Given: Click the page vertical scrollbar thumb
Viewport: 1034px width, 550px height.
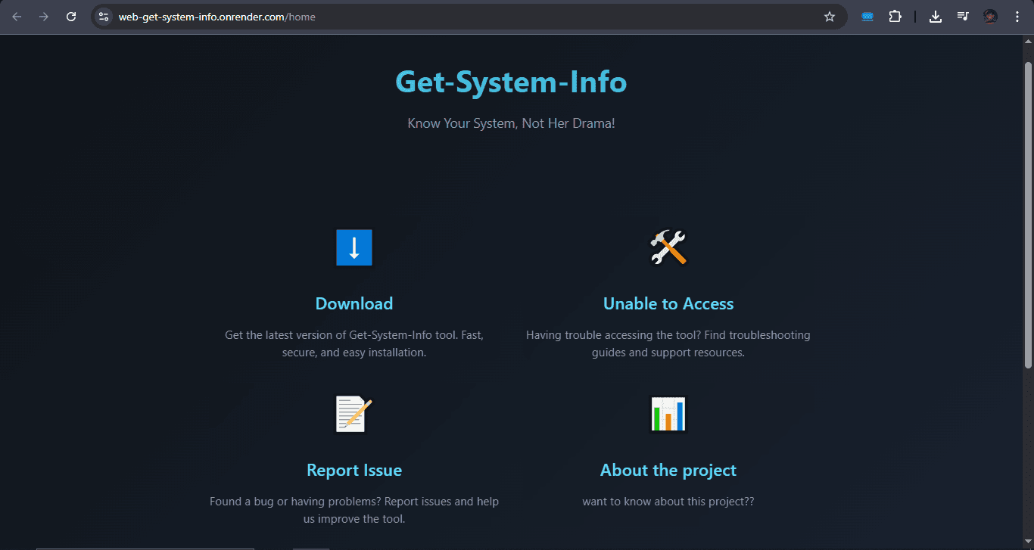Looking at the screenshot, I should 1028,216.
